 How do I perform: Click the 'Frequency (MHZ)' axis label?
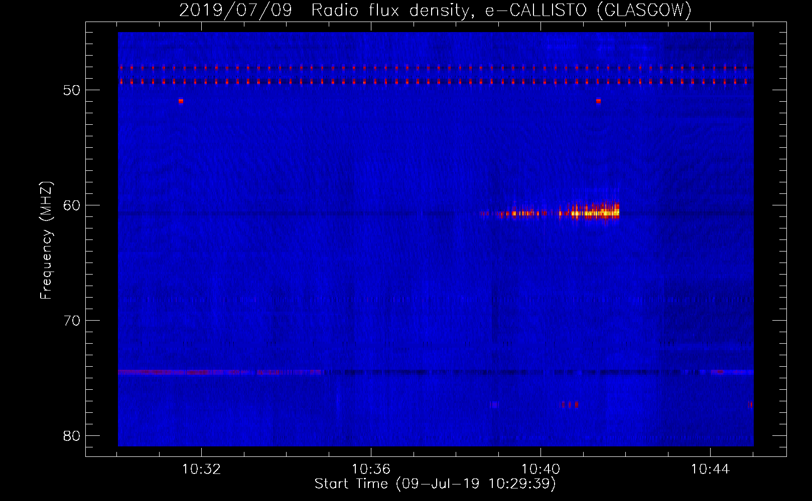pos(46,240)
